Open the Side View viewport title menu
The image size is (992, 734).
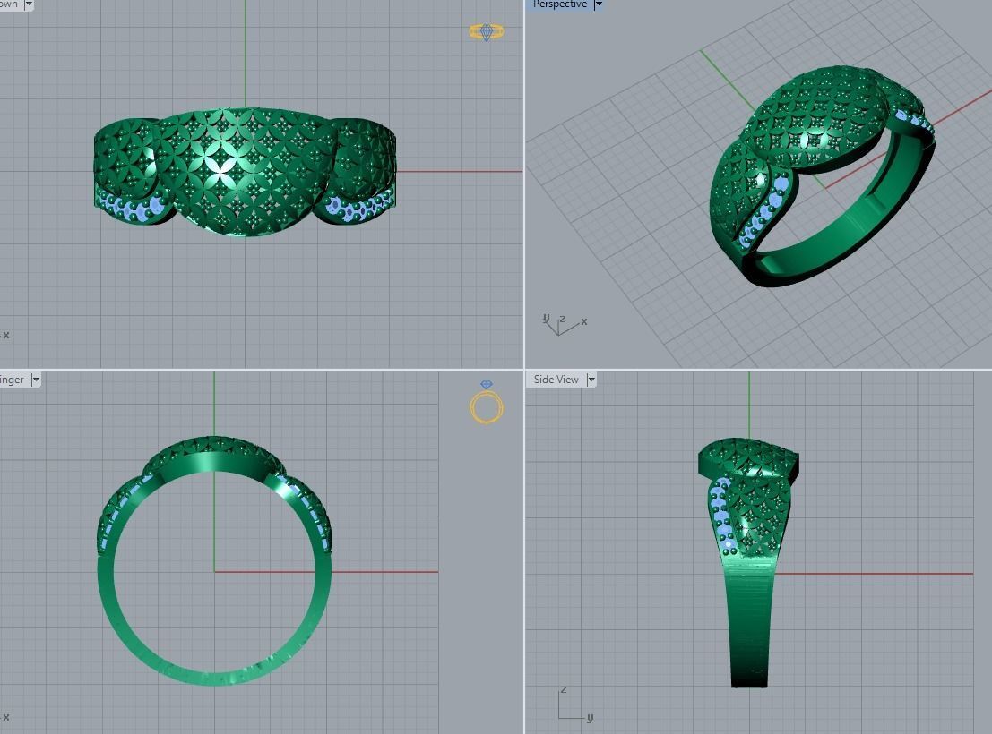[x=556, y=380]
